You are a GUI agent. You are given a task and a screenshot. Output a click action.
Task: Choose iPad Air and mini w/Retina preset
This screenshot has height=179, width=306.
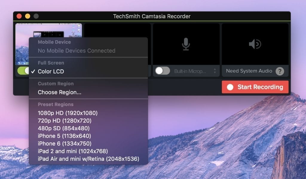(88, 159)
